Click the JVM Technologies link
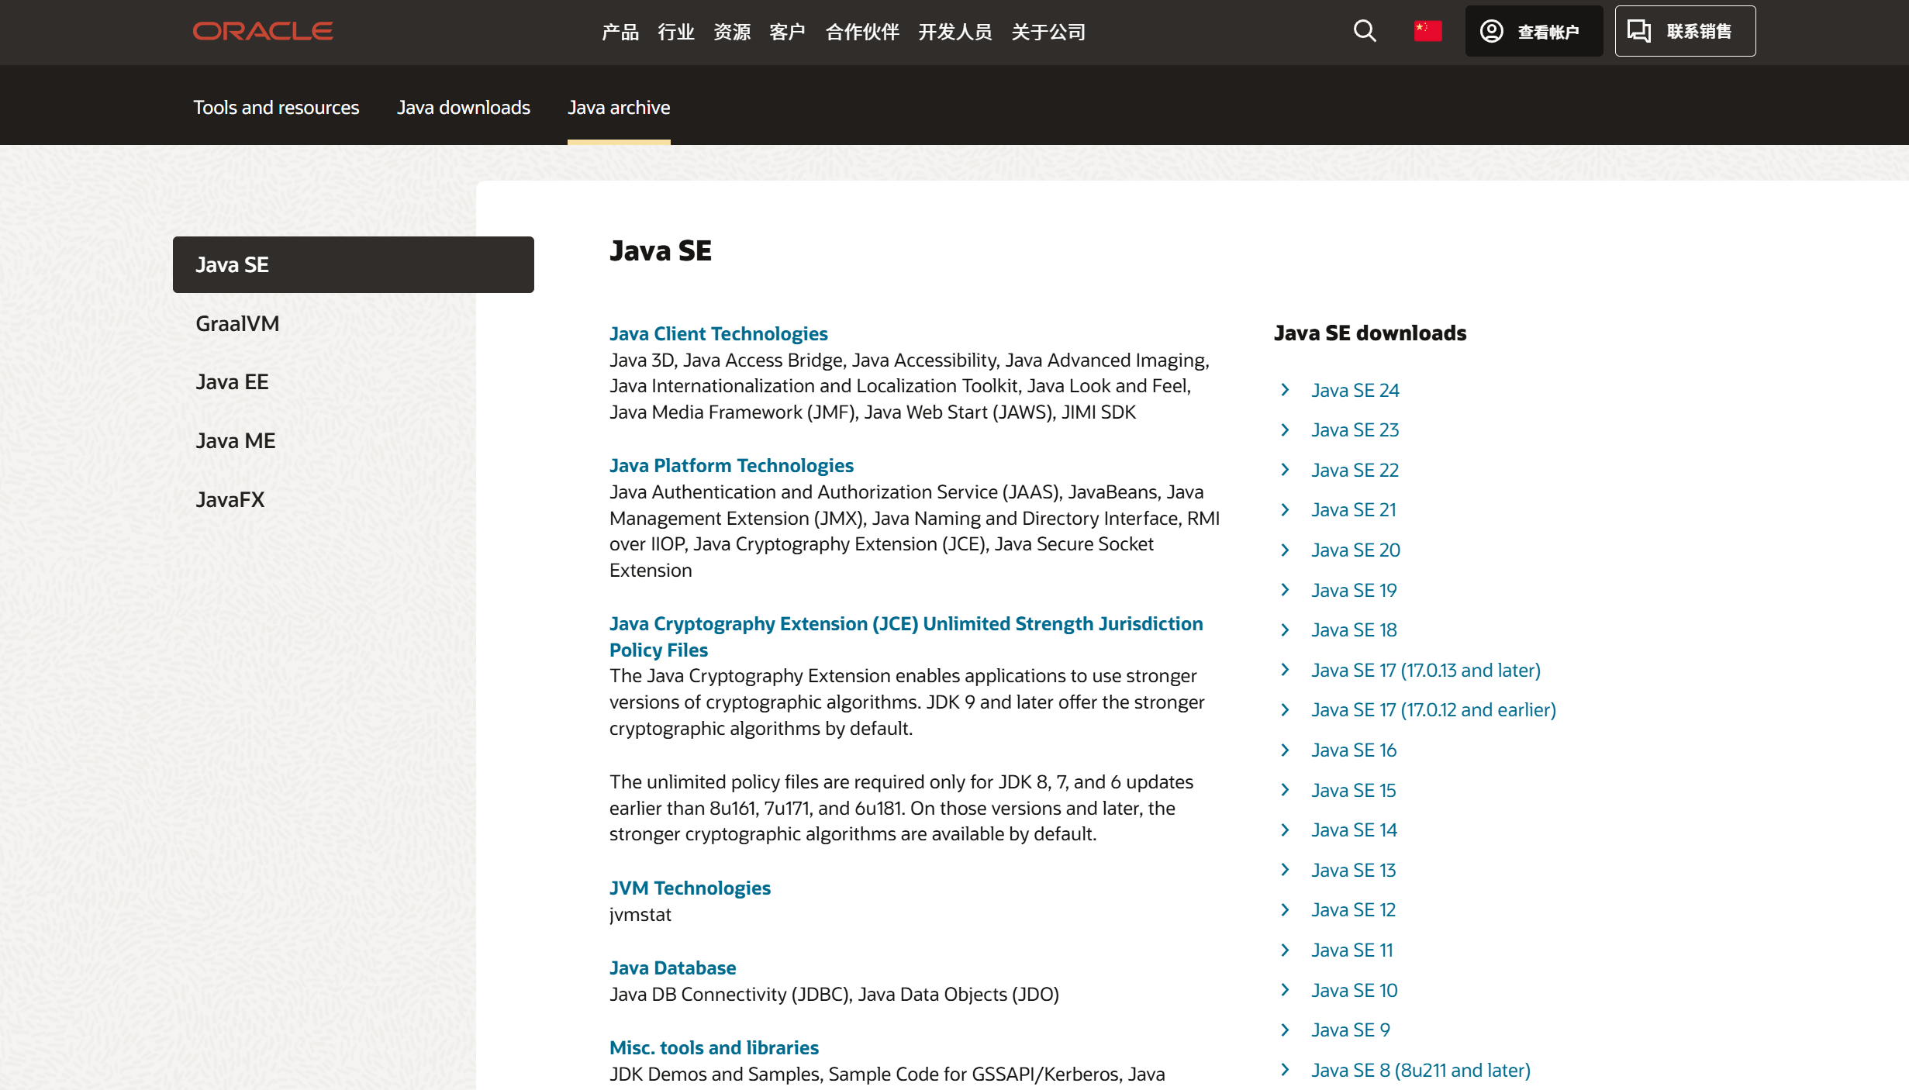The height and width of the screenshot is (1090, 1909). coord(689,888)
